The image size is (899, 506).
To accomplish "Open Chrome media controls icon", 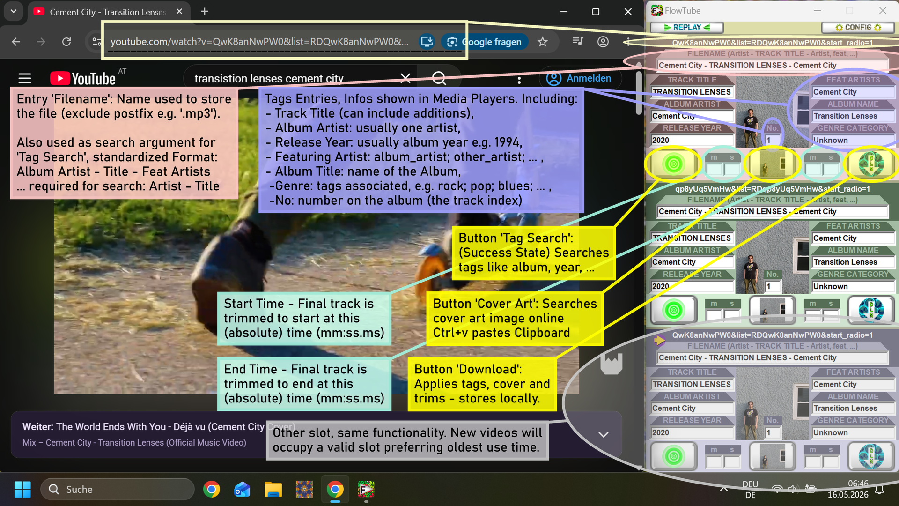I will [x=578, y=42].
